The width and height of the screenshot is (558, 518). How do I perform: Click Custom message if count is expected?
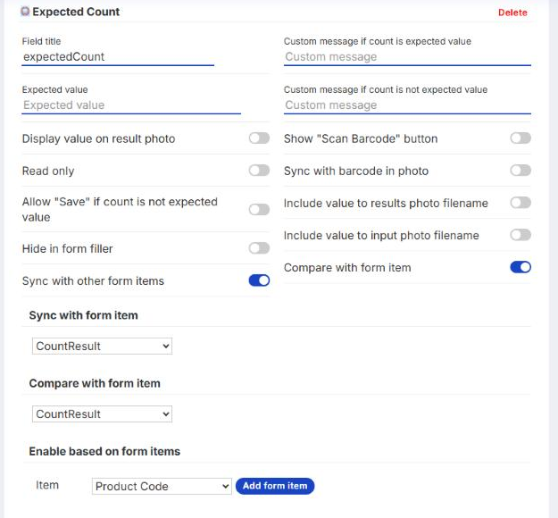coord(407,57)
